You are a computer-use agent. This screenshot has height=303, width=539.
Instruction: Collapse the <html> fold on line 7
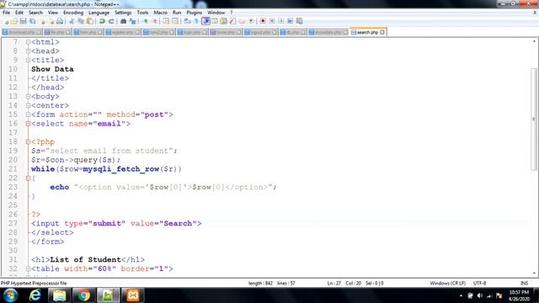click(28, 42)
